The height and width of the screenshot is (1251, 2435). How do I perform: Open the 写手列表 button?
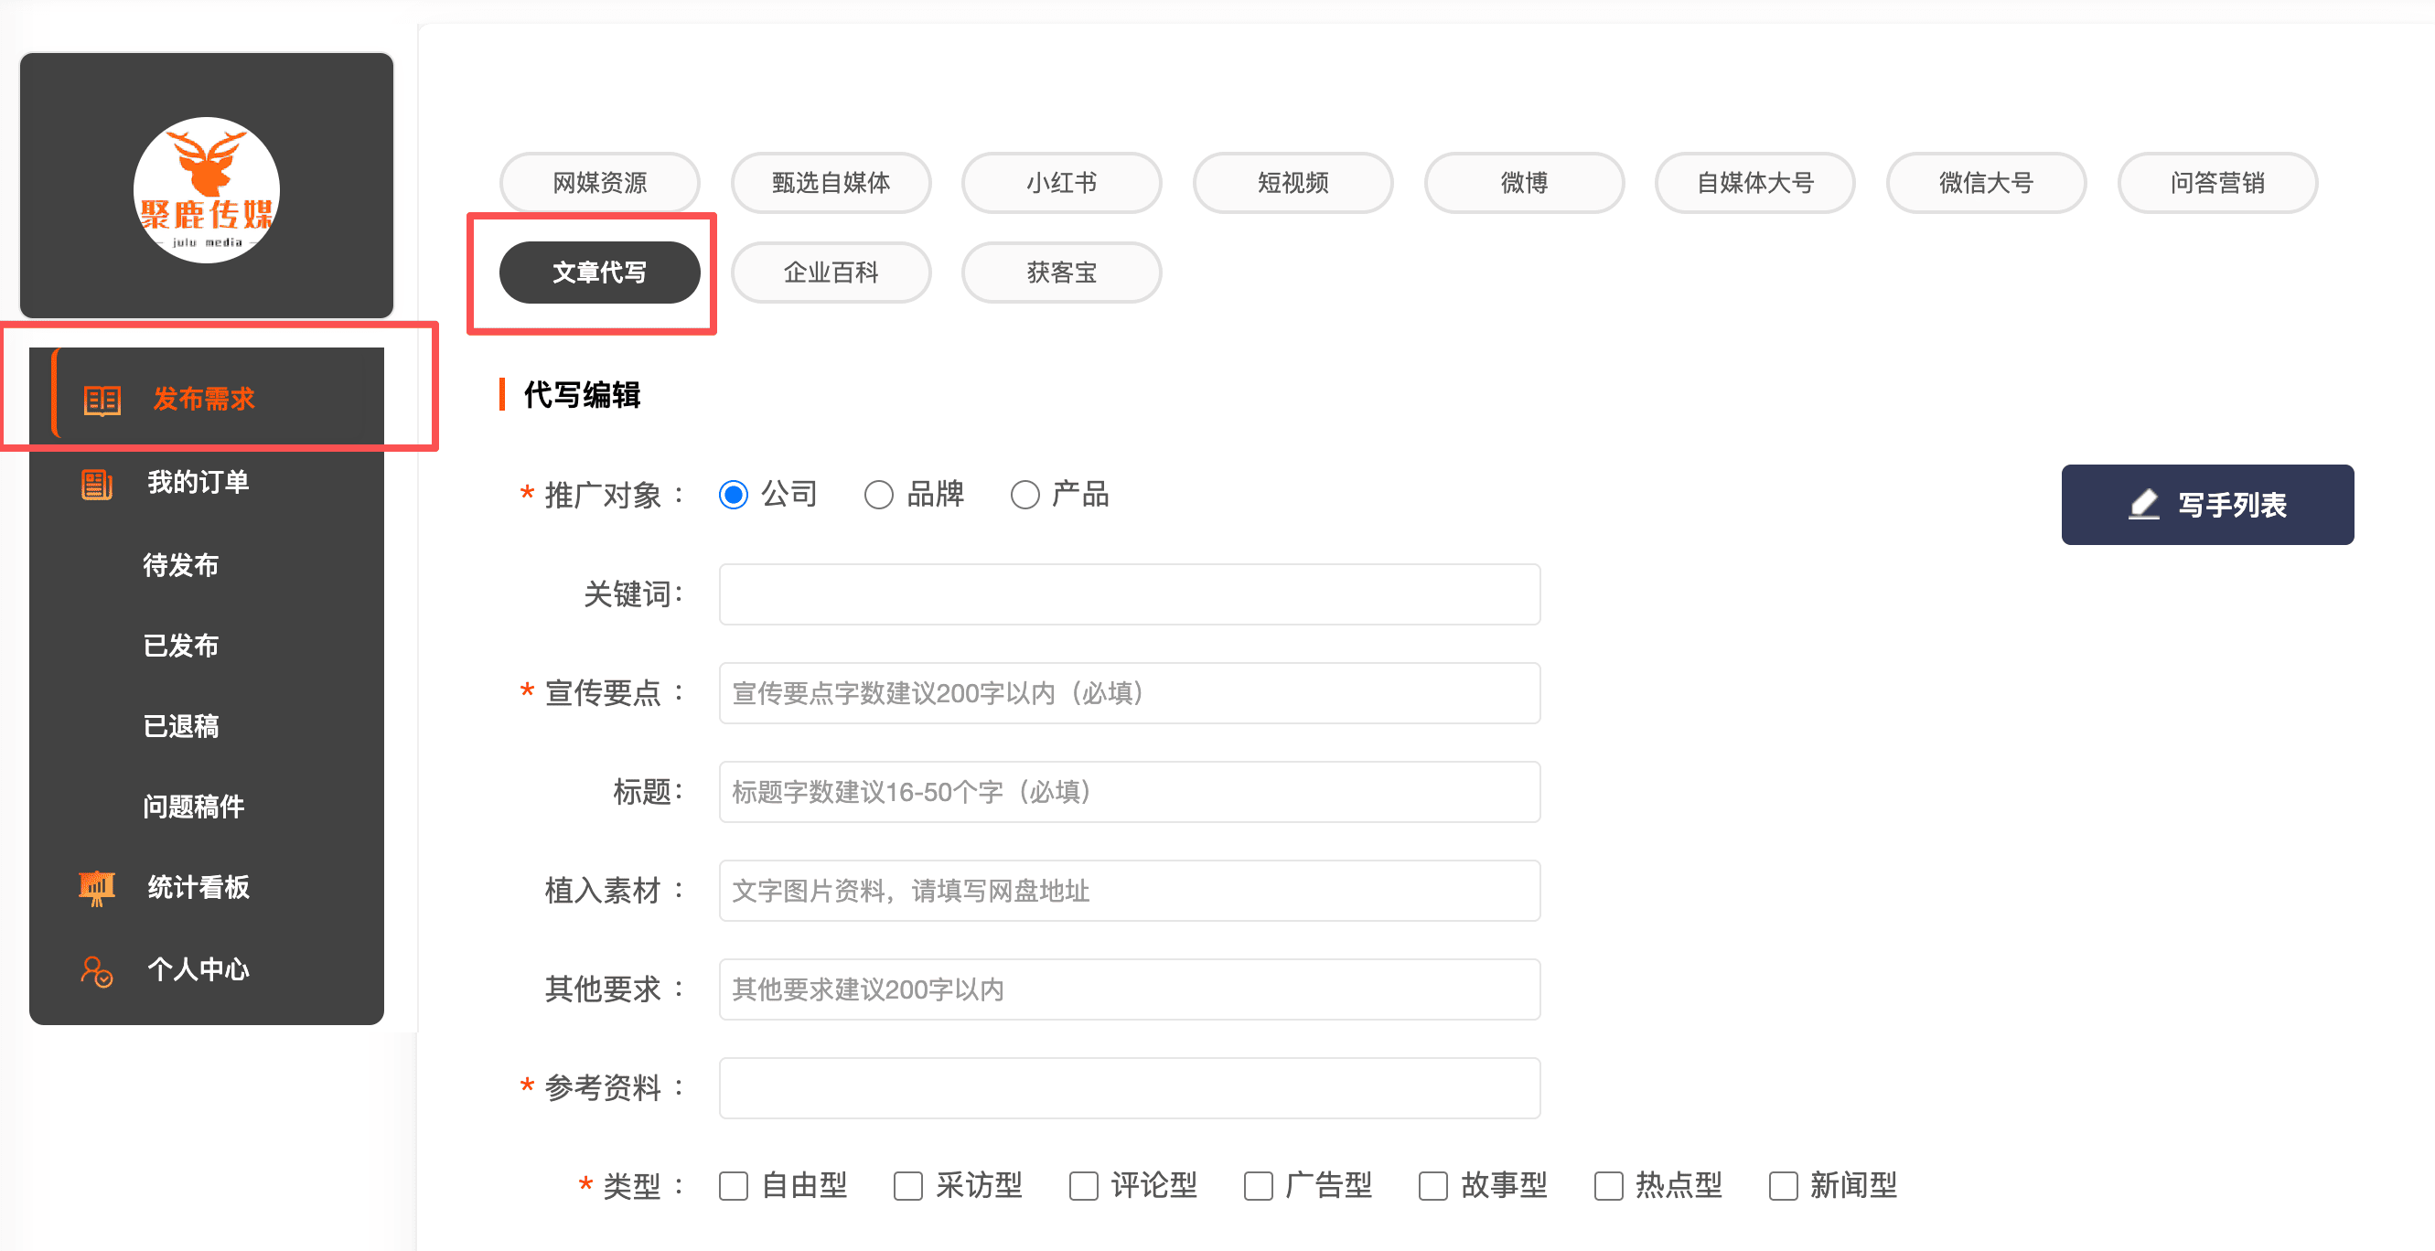2207,505
